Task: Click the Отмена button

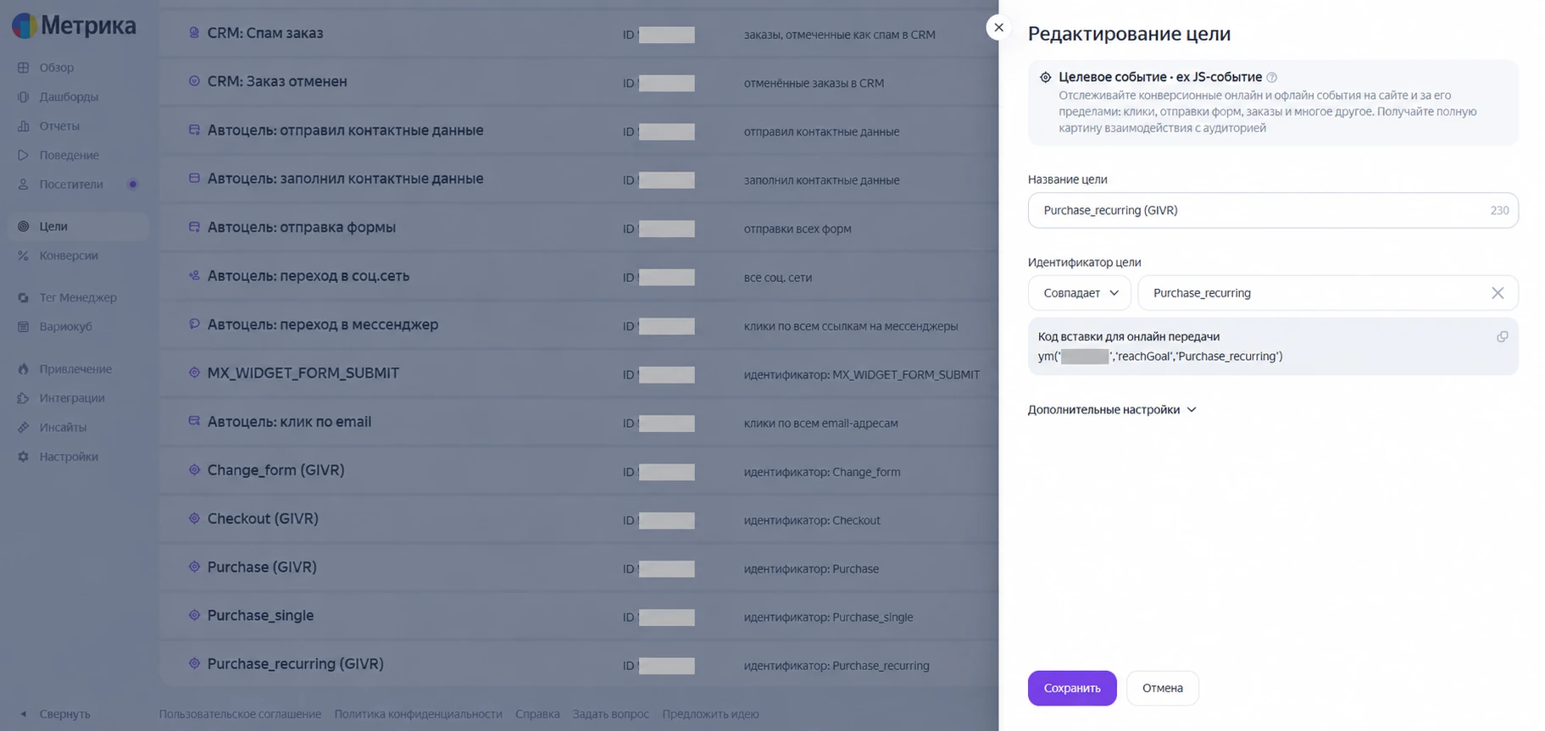Action: click(x=1162, y=688)
